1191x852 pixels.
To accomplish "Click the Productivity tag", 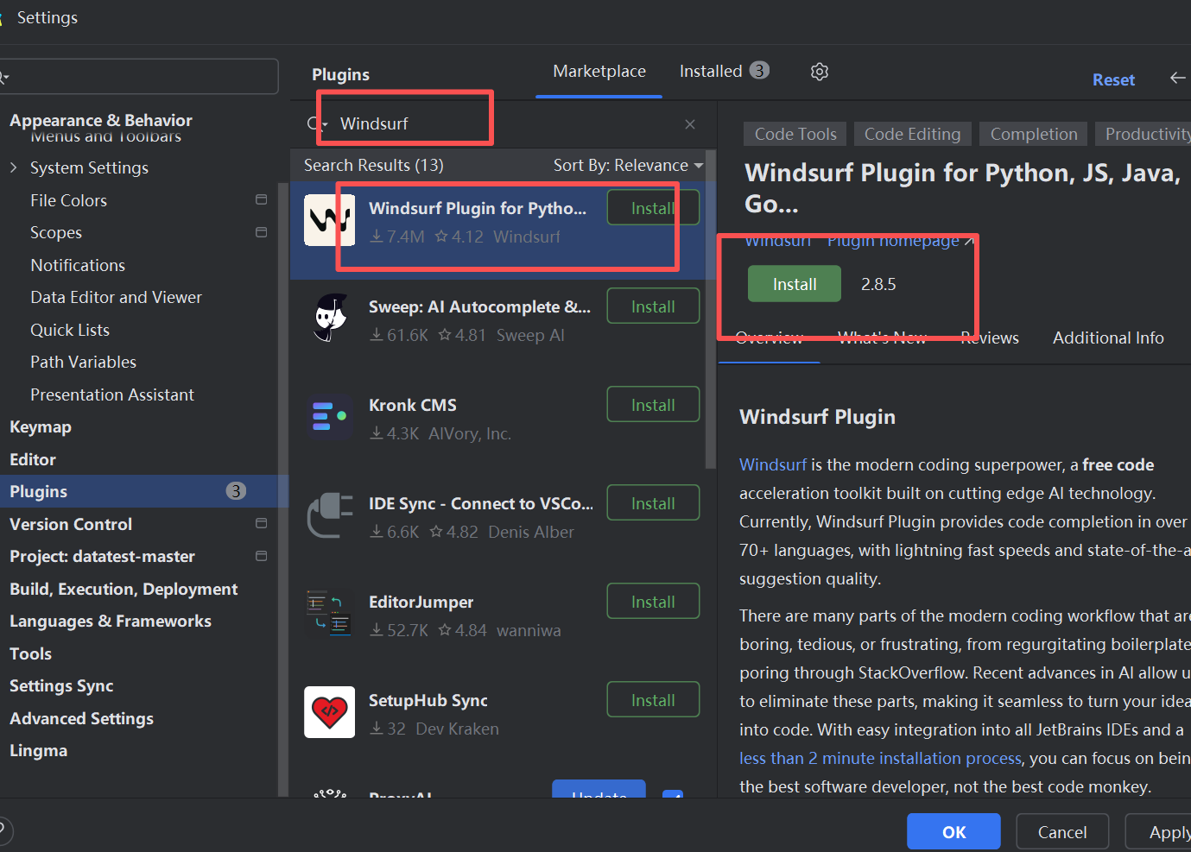I will [x=1143, y=134].
